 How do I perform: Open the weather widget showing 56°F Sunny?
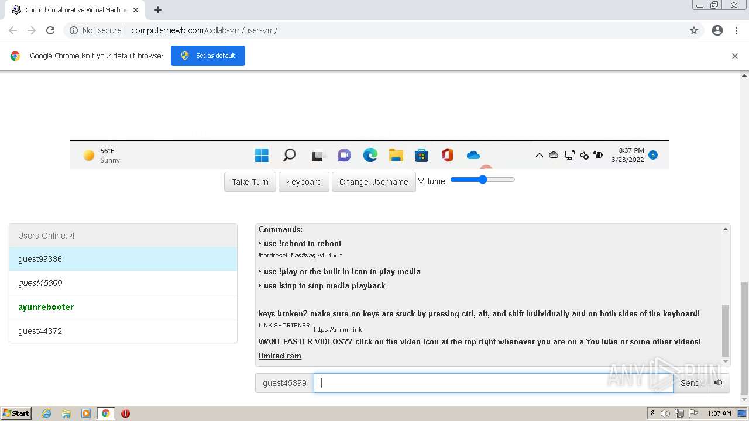(102, 155)
